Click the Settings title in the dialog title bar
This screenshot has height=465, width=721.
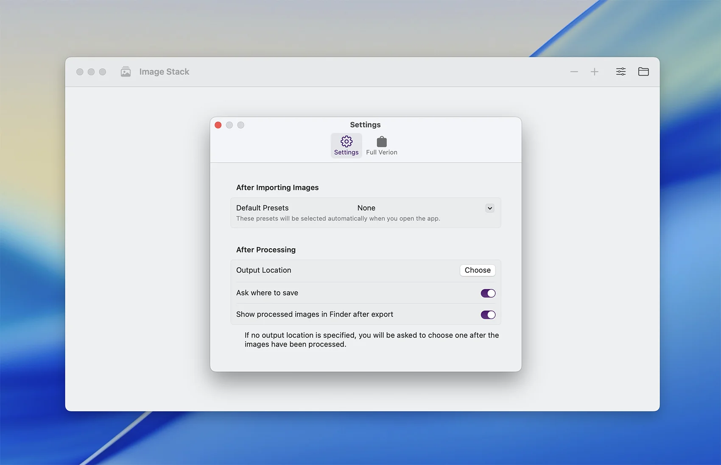(x=365, y=125)
